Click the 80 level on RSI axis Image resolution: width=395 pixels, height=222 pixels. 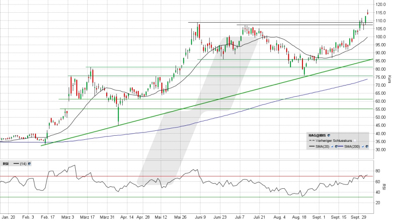click(377, 171)
